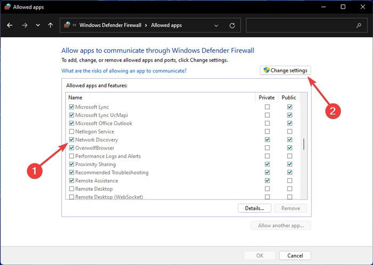Click the Allowed apps title bar icon

pyautogui.click(x=7, y=6)
